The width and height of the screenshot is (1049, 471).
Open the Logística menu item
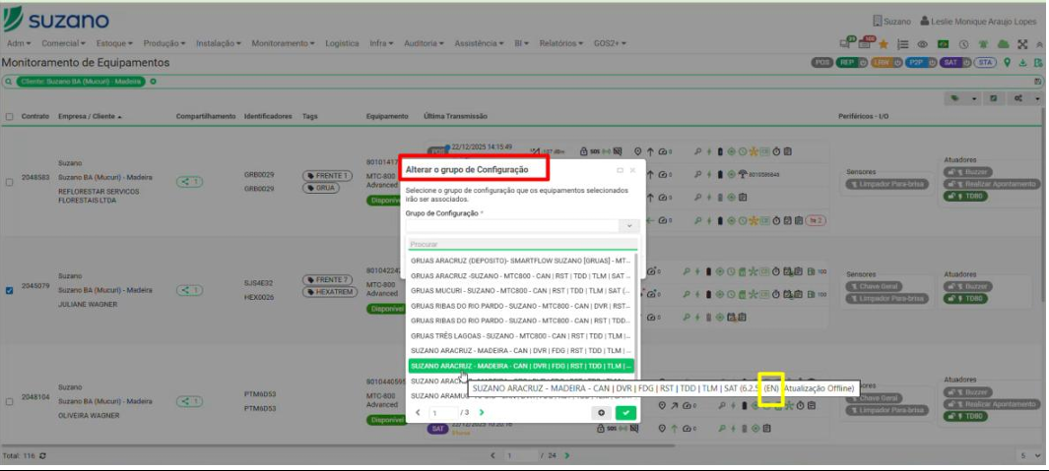point(341,44)
